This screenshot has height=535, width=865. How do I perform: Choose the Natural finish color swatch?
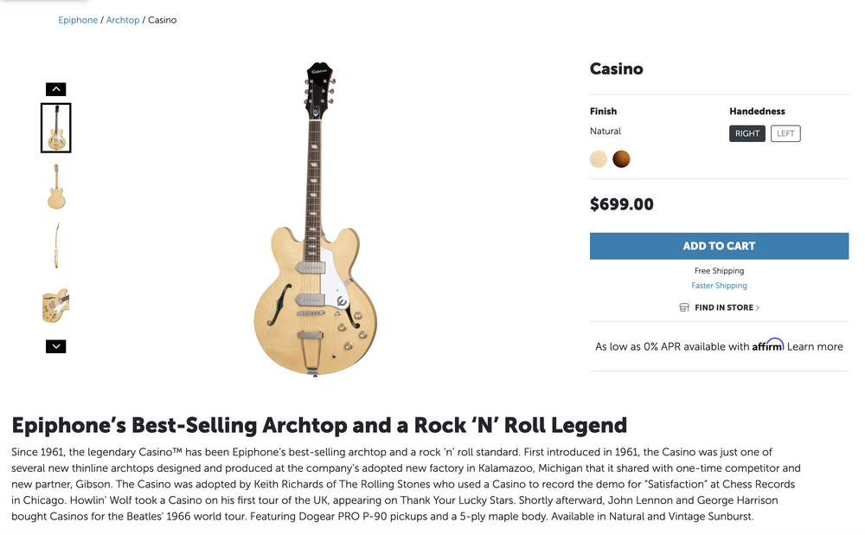click(x=599, y=159)
